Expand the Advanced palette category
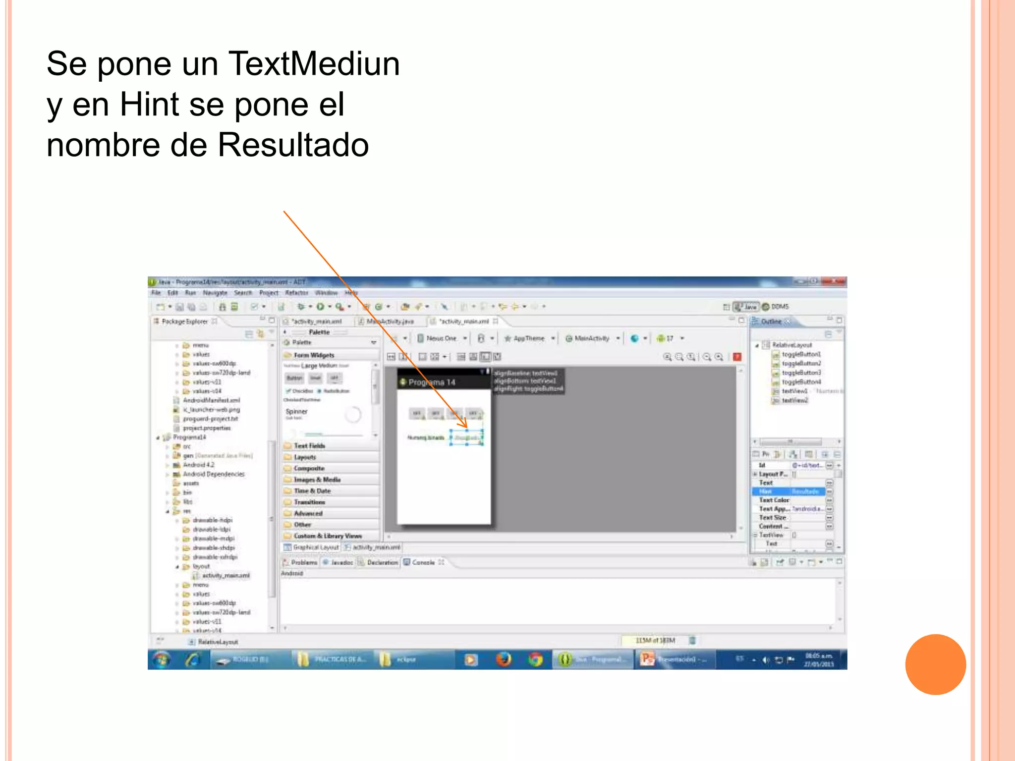The height and width of the screenshot is (761, 1015). point(331,513)
